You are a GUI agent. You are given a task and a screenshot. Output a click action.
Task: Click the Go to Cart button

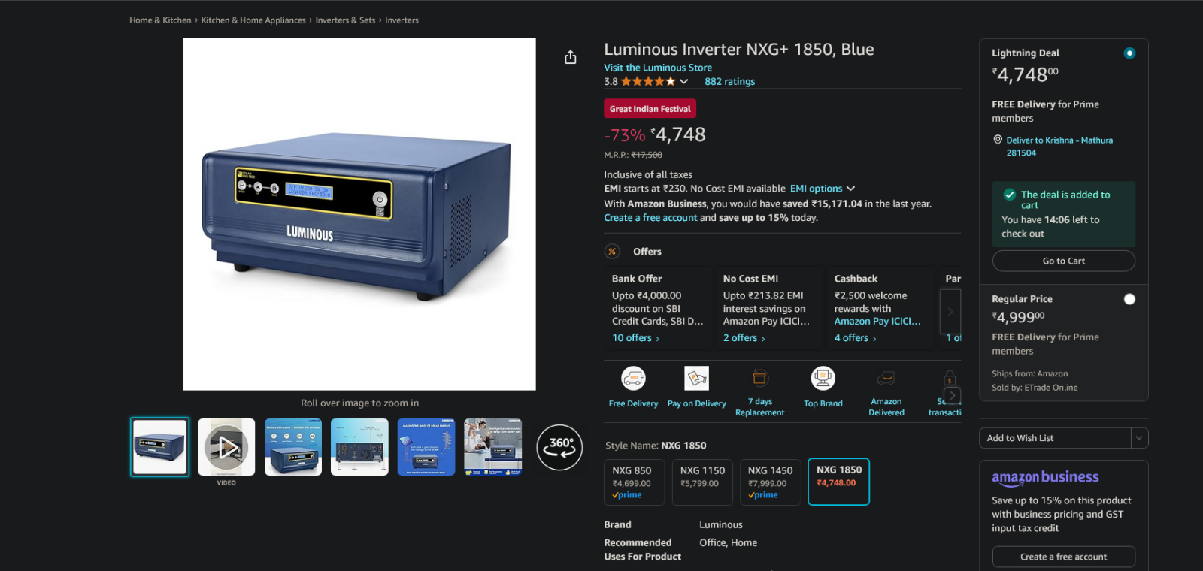[1064, 261]
